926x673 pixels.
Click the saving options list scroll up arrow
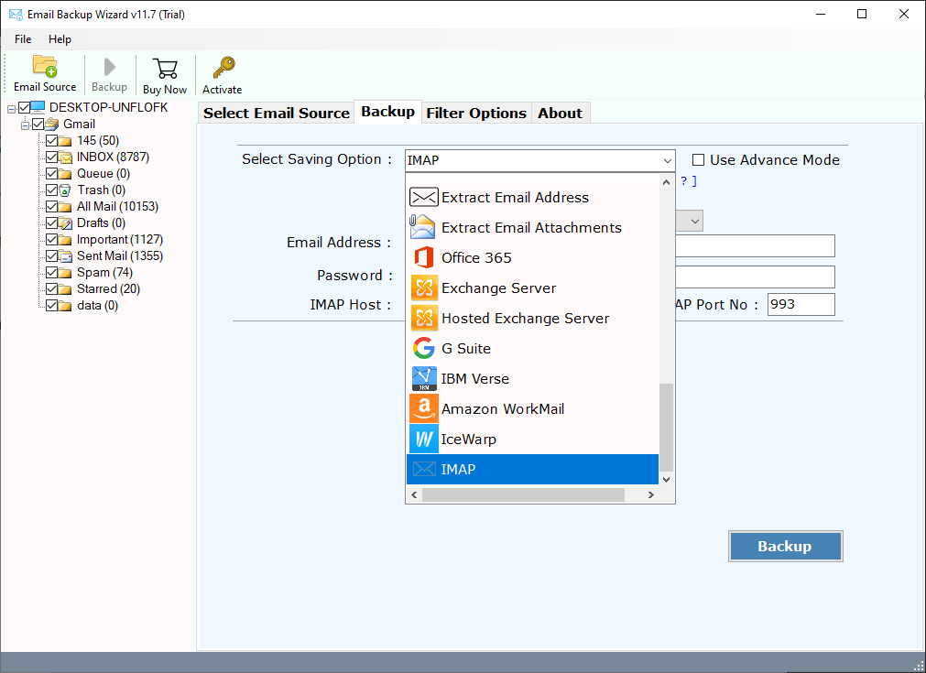[666, 182]
